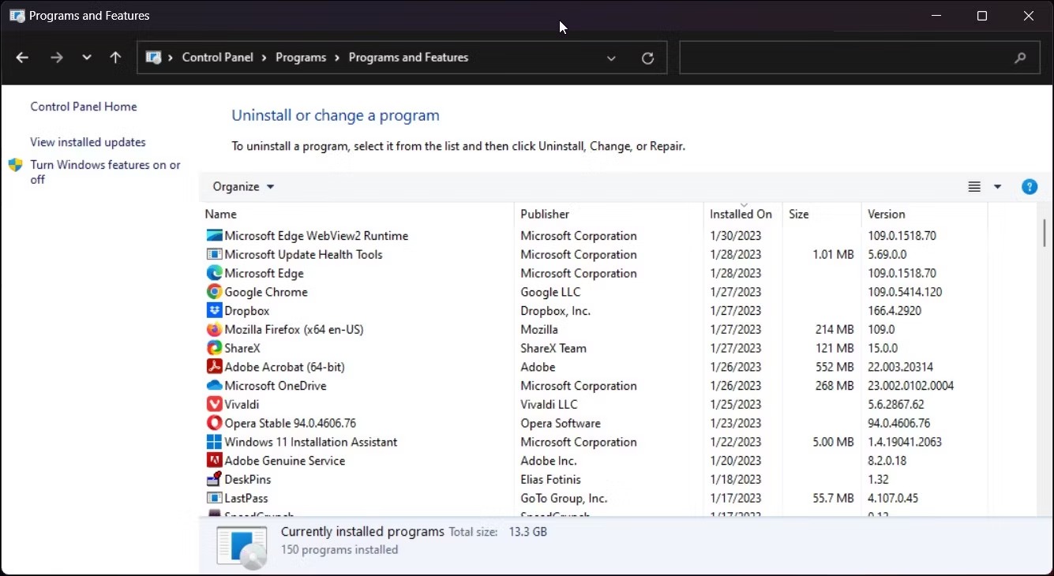Open View installed updates link

pos(88,142)
